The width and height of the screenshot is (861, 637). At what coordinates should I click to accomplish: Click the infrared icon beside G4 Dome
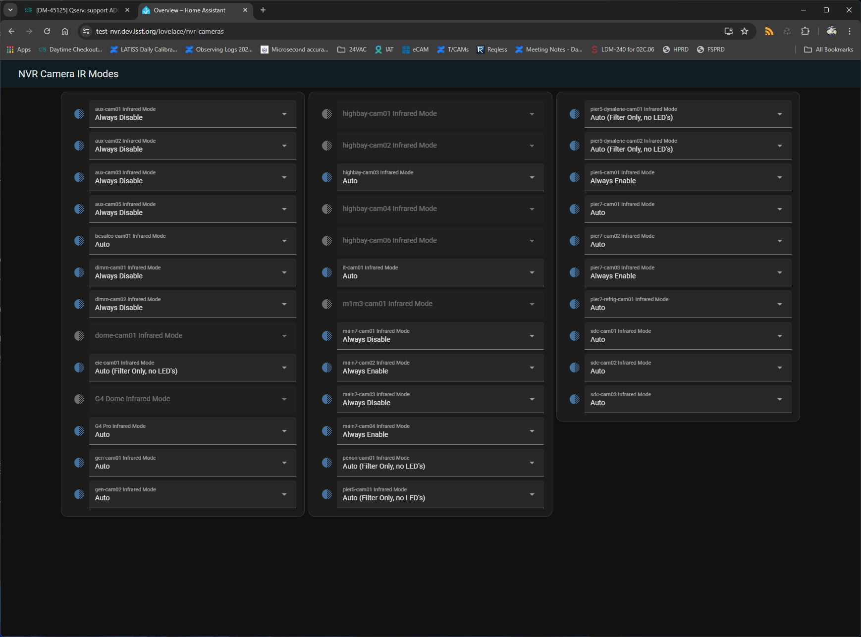[x=79, y=399]
